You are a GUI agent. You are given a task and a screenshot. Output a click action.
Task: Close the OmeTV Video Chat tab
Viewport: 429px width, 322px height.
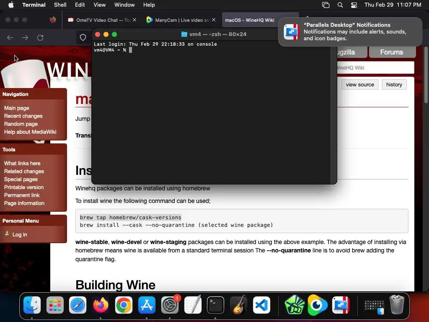pos(134,20)
